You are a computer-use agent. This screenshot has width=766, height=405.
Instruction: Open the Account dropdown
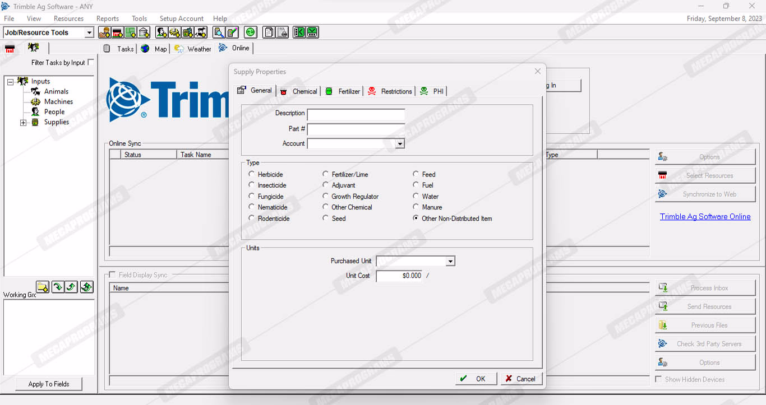pos(400,144)
